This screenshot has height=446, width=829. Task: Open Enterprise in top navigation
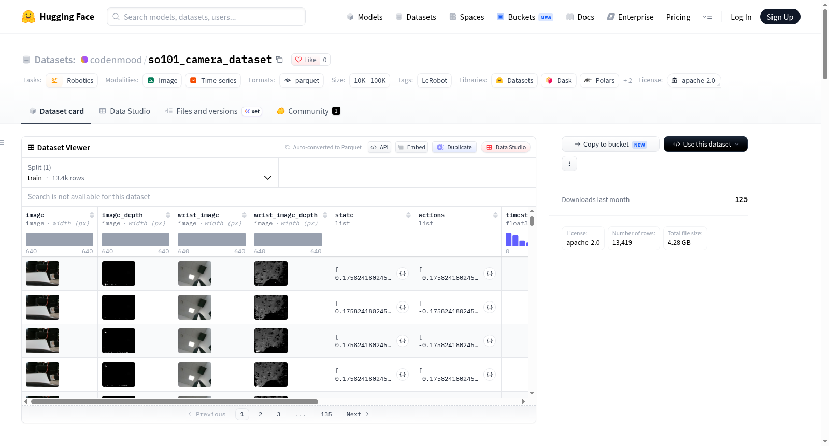(x=630, y=17)
